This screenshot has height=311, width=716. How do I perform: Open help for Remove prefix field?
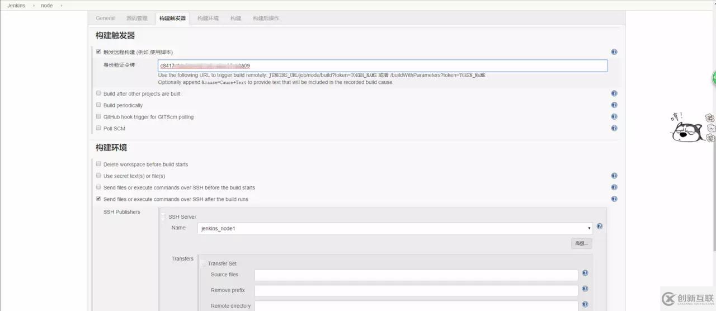pos(585,289)
